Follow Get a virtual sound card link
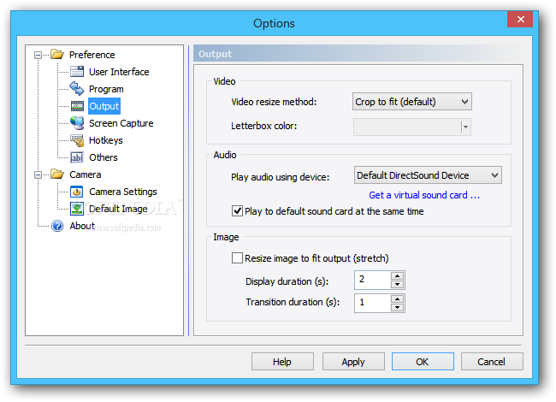This screenshot has width=556, height=402. (424, 195)
